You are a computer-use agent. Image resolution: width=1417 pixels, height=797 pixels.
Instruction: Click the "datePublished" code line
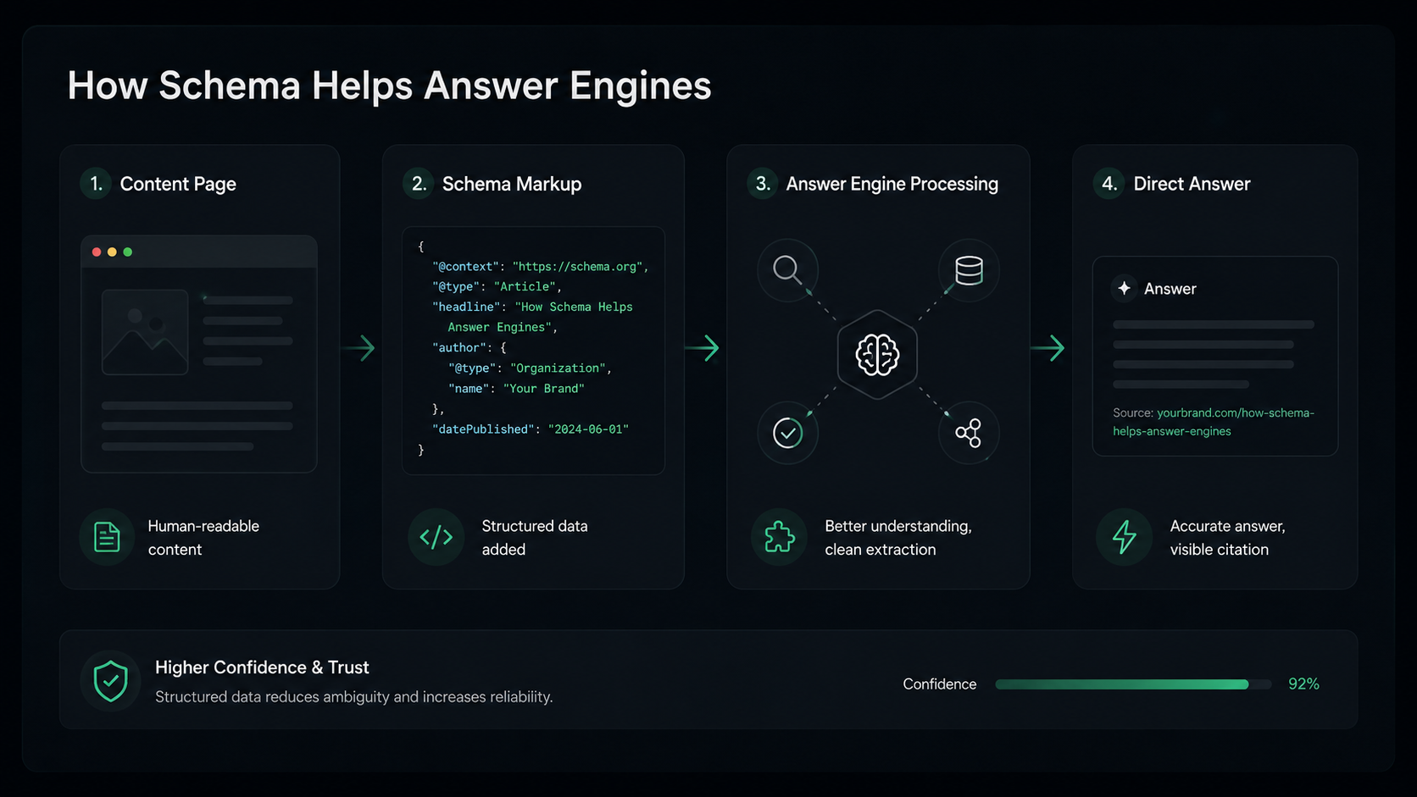coord(531,429)
